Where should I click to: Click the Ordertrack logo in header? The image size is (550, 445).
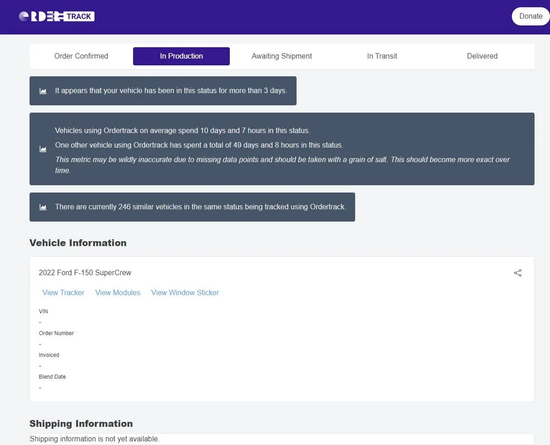point(56,16)
